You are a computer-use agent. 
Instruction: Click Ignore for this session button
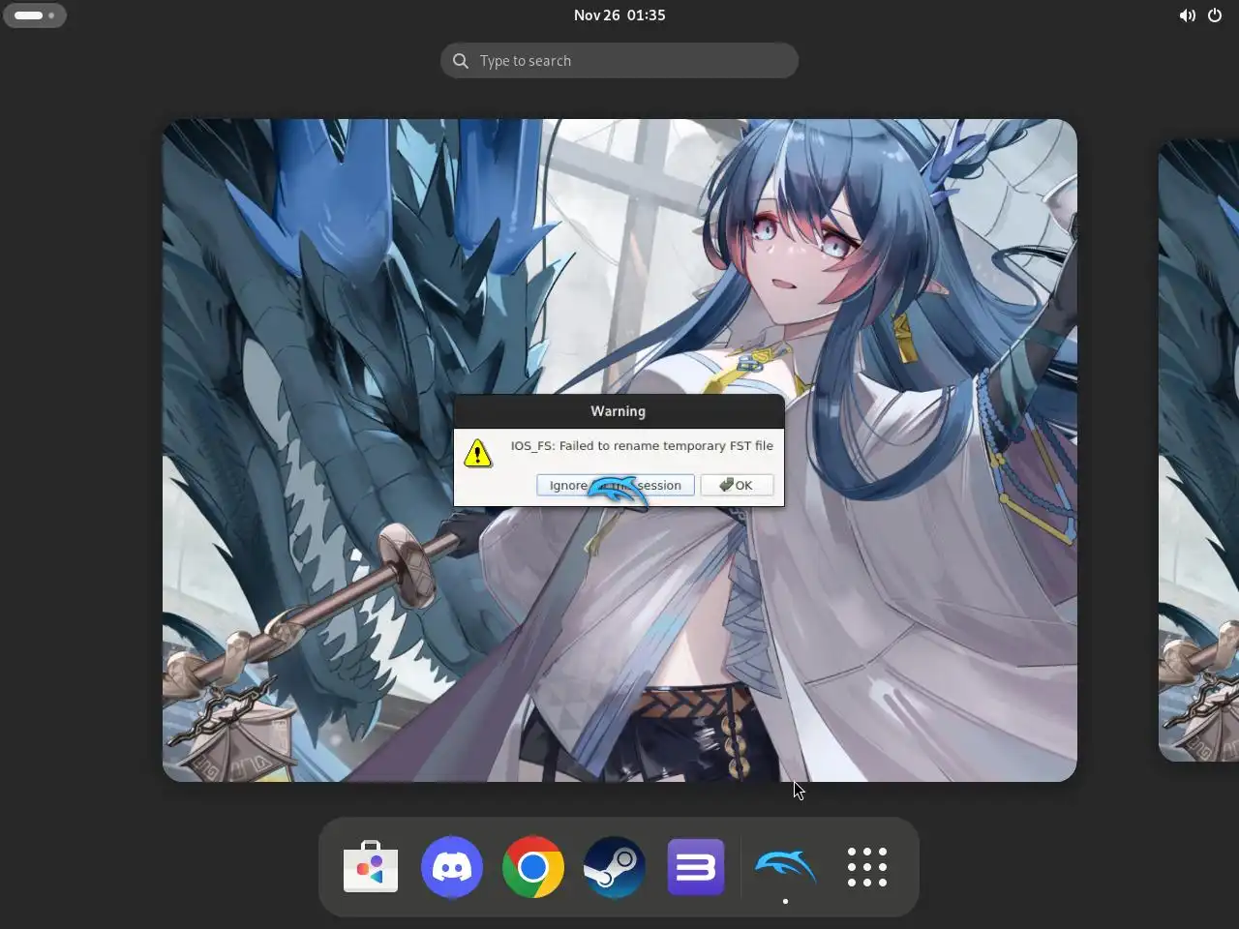coord(616,485)
